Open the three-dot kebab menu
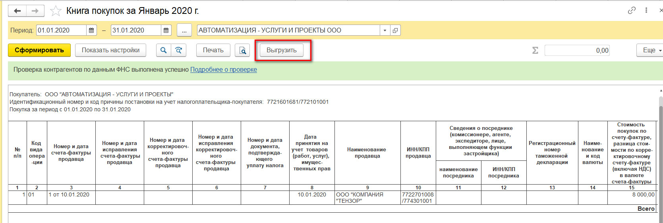 [646, 11]
